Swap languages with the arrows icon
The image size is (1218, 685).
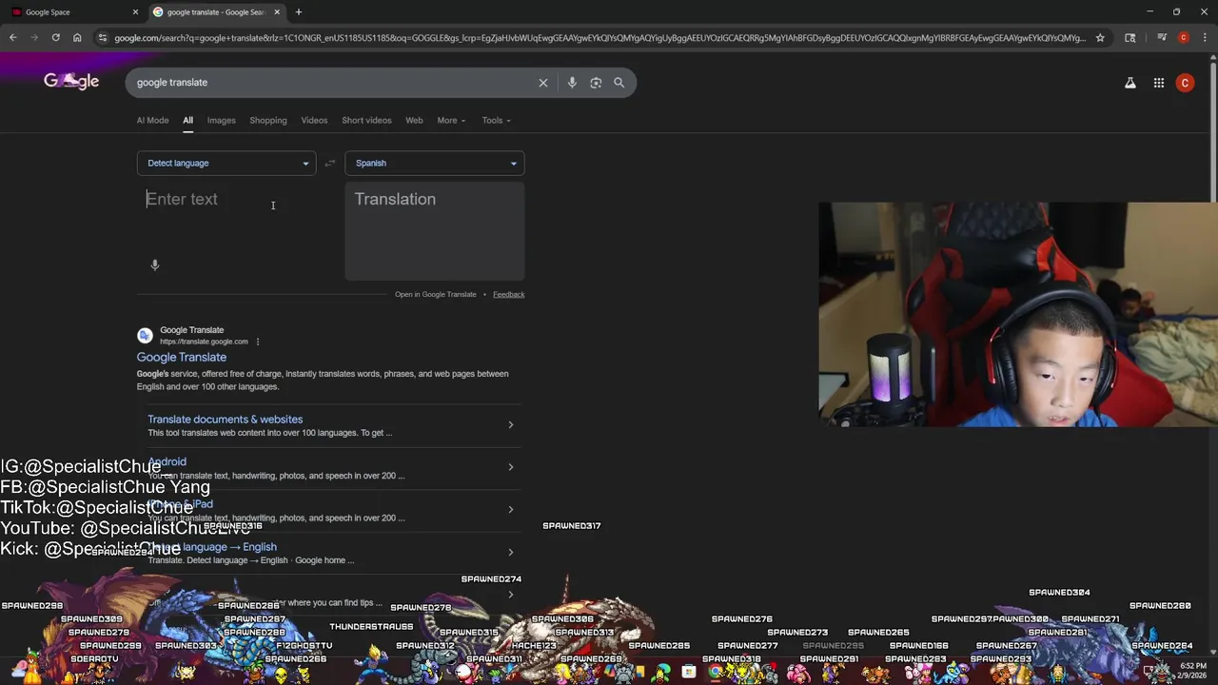pyautogui.click(x=330, y=164)
